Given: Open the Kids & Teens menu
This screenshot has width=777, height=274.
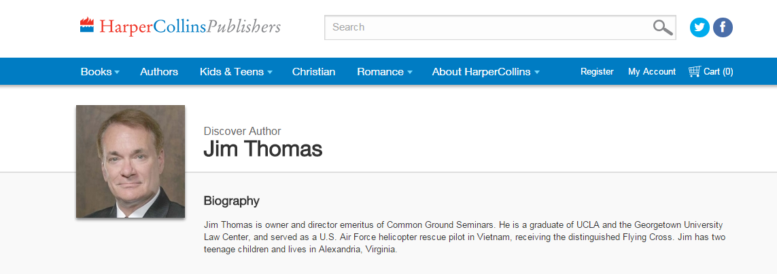Looking at the screenshot, I should click(x=231, y=71).
